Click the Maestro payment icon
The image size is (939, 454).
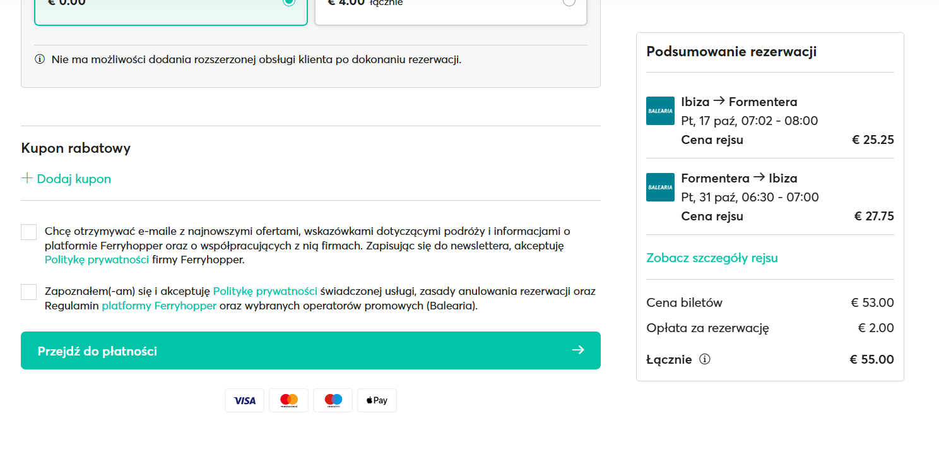click(x=333, y=400)
